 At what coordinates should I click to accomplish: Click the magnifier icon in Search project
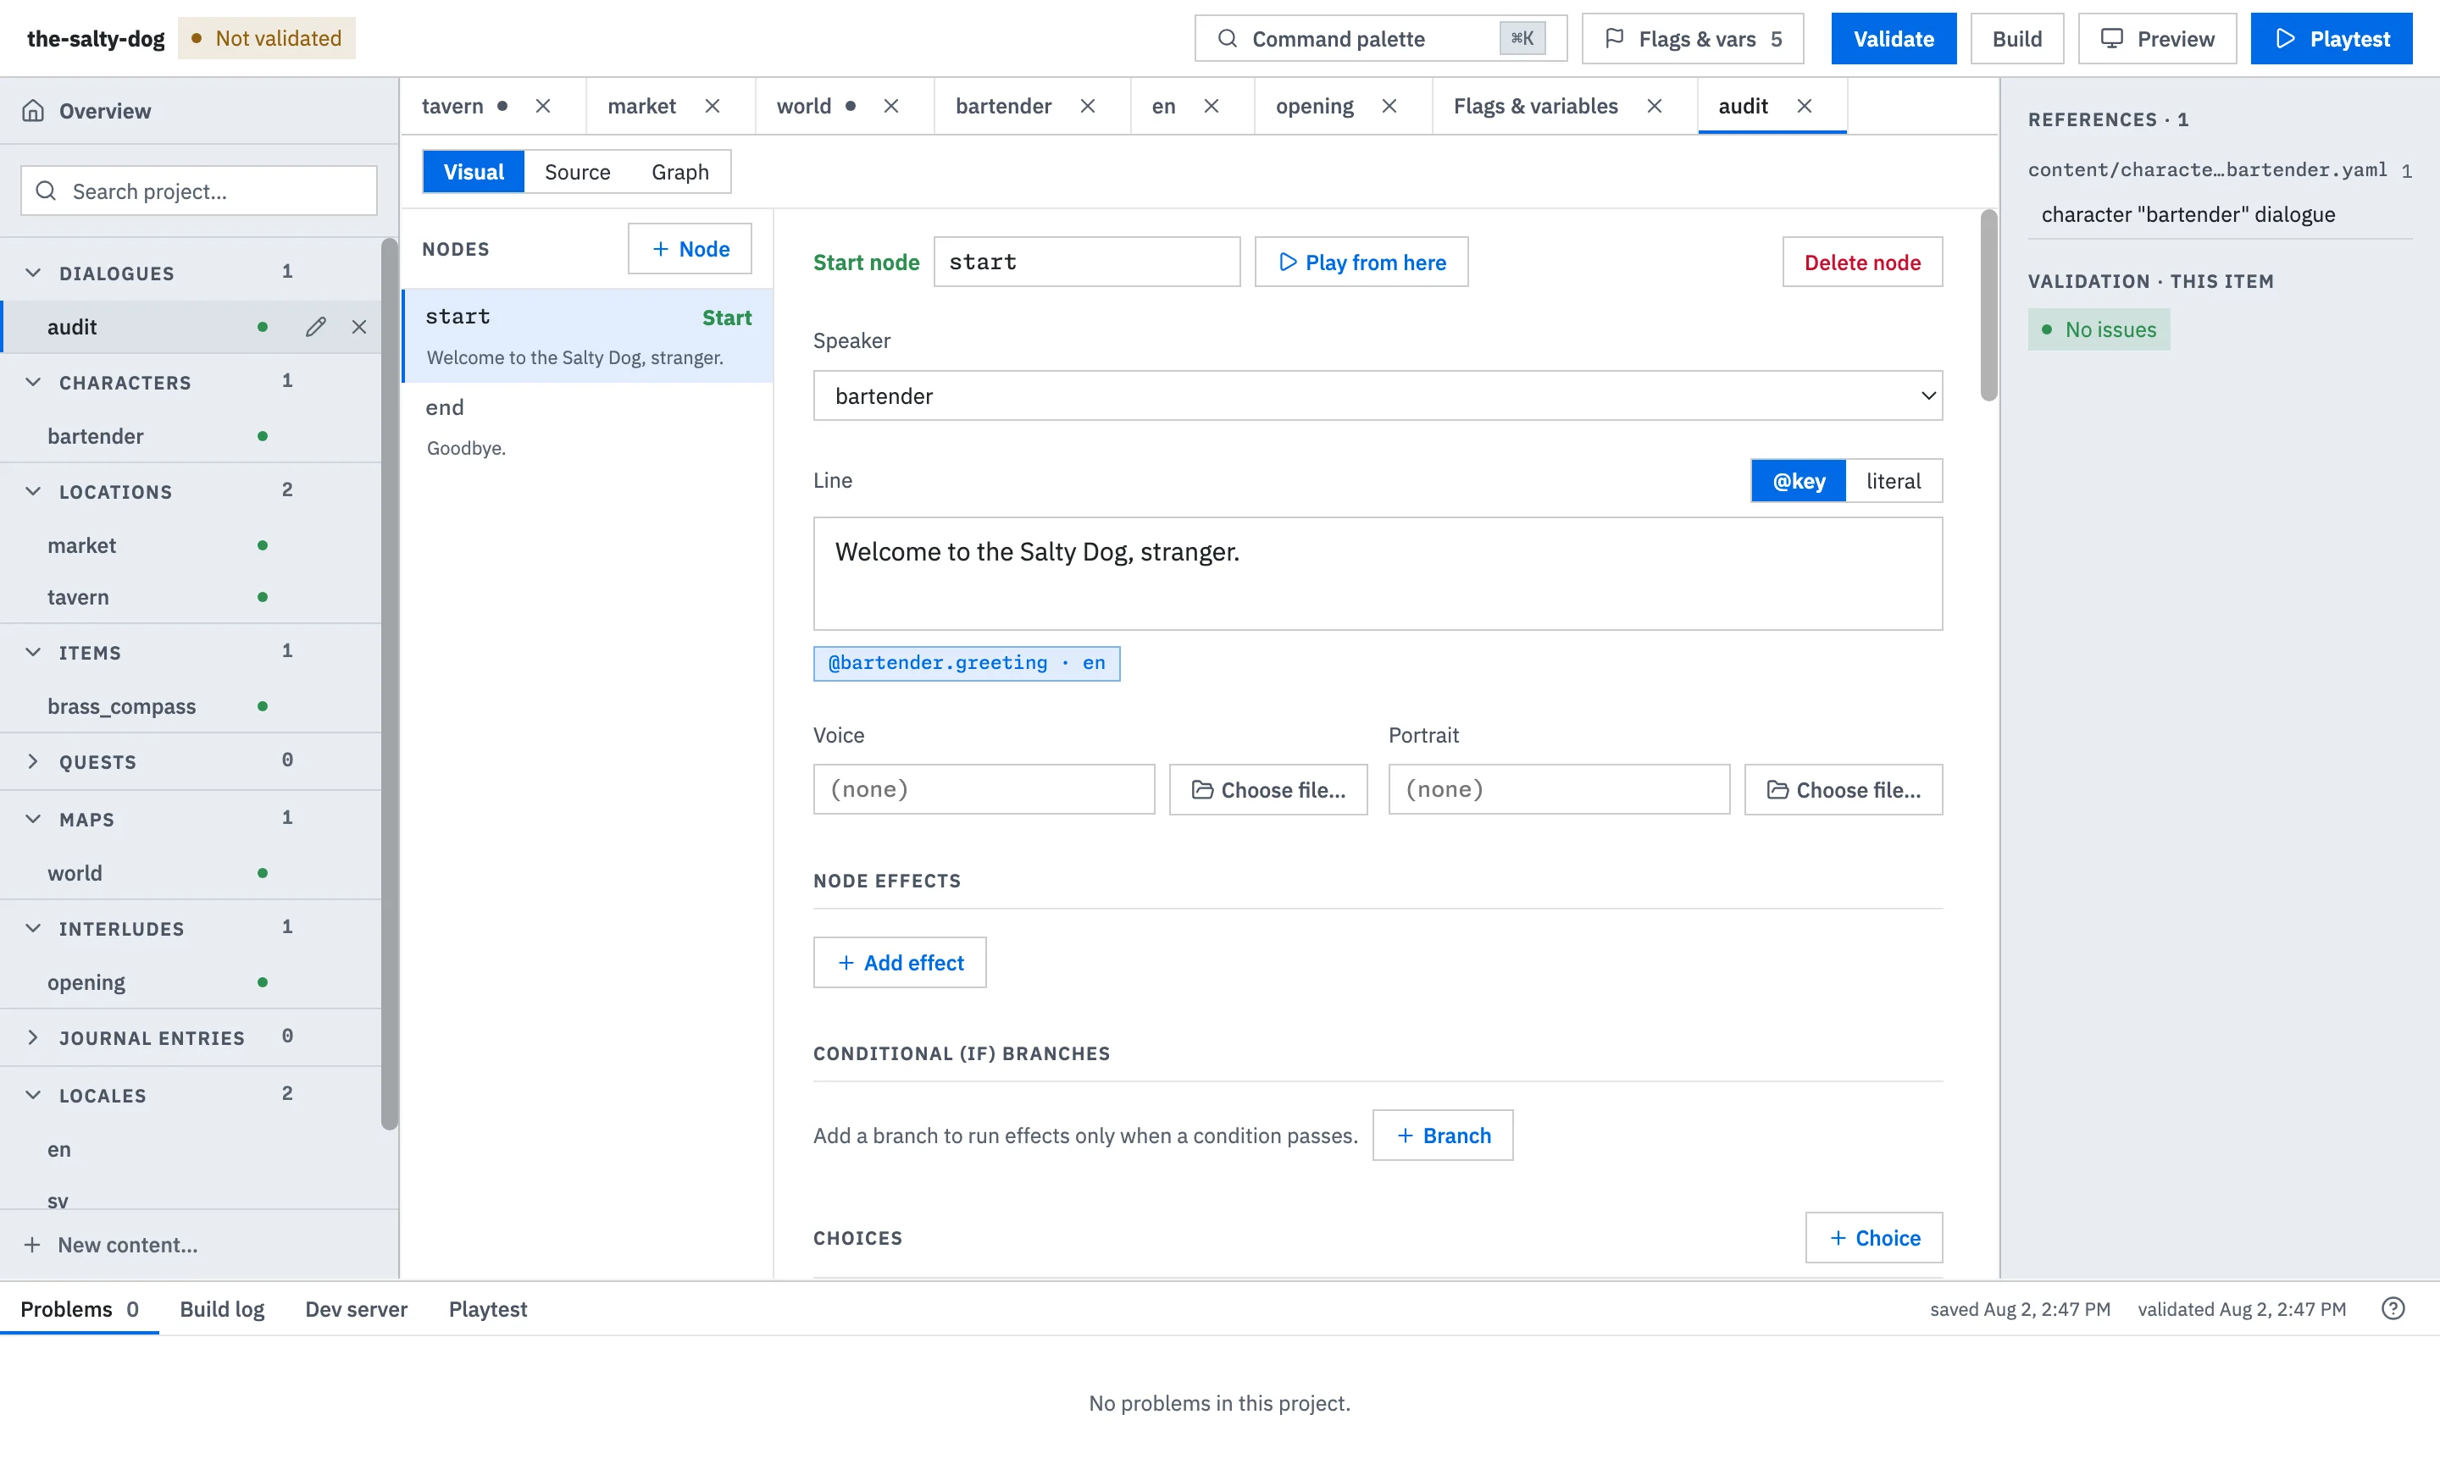[46, 190]
